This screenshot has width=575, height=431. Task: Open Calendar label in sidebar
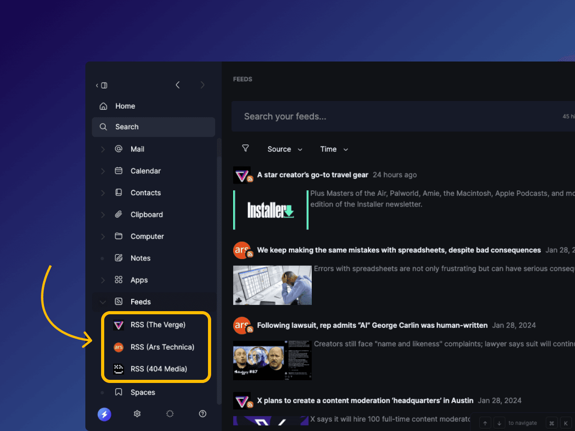[x=146, y=171]
